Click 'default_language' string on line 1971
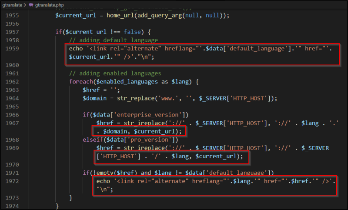 tap(237, 173)
